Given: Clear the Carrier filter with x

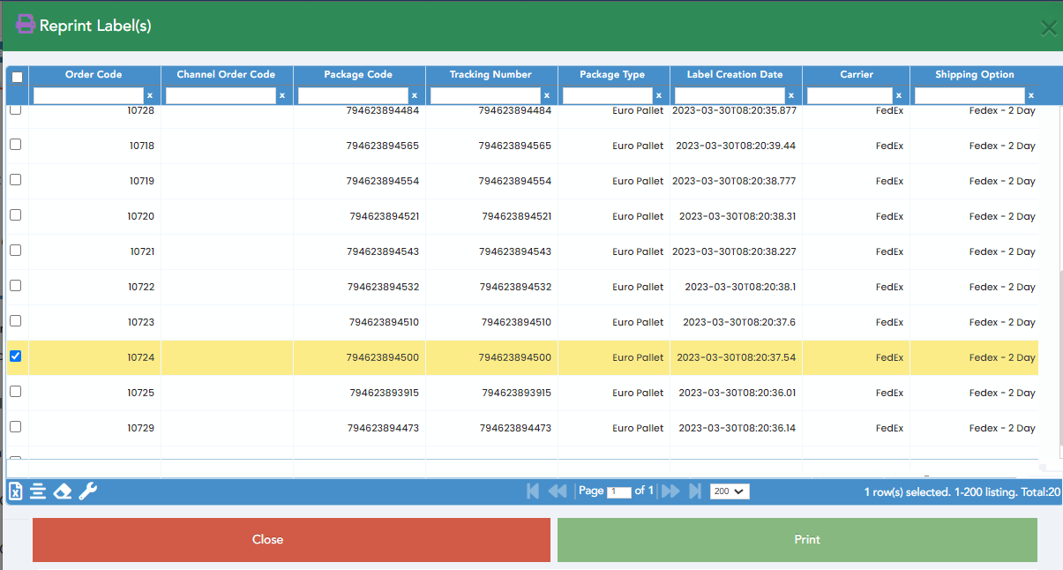Looking at the screenshot, I should (899, 95).
